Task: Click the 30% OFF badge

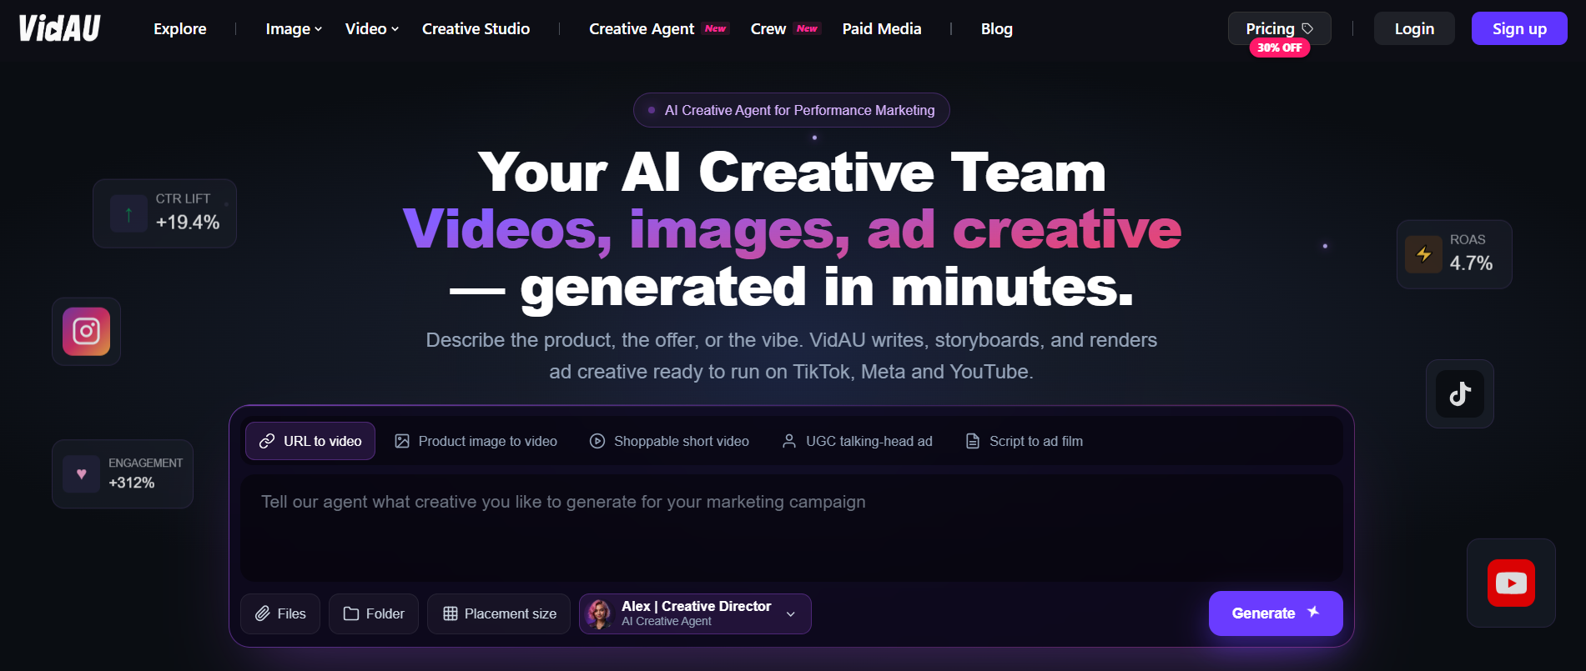Action: click(1279, 48)
